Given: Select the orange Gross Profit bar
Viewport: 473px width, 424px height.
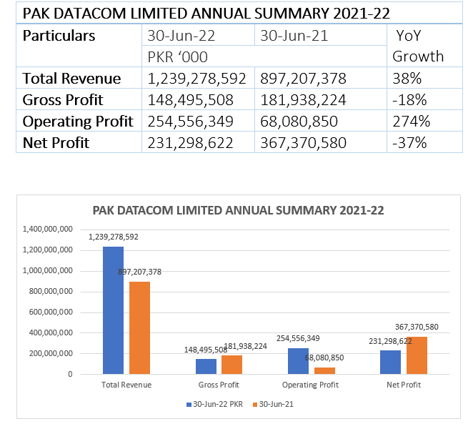Looking at the screenshot, I should click(231, 365).
